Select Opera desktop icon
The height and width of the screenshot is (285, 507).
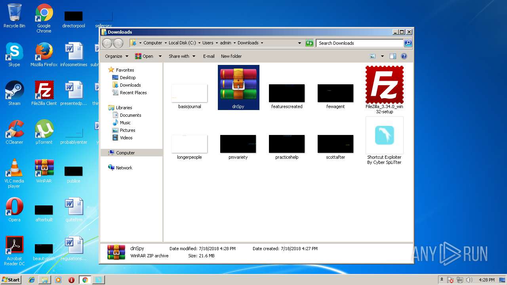14,210
